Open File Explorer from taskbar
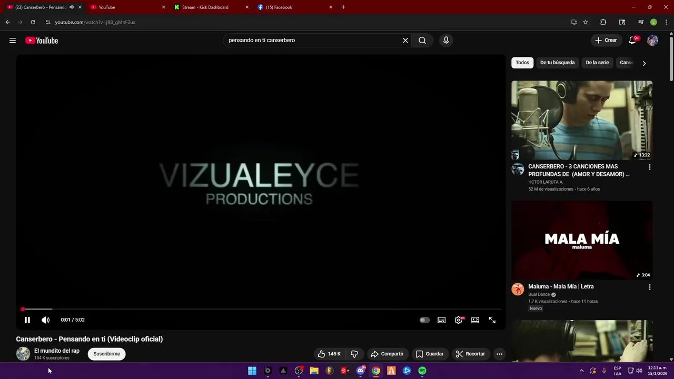 click(314, 371)
